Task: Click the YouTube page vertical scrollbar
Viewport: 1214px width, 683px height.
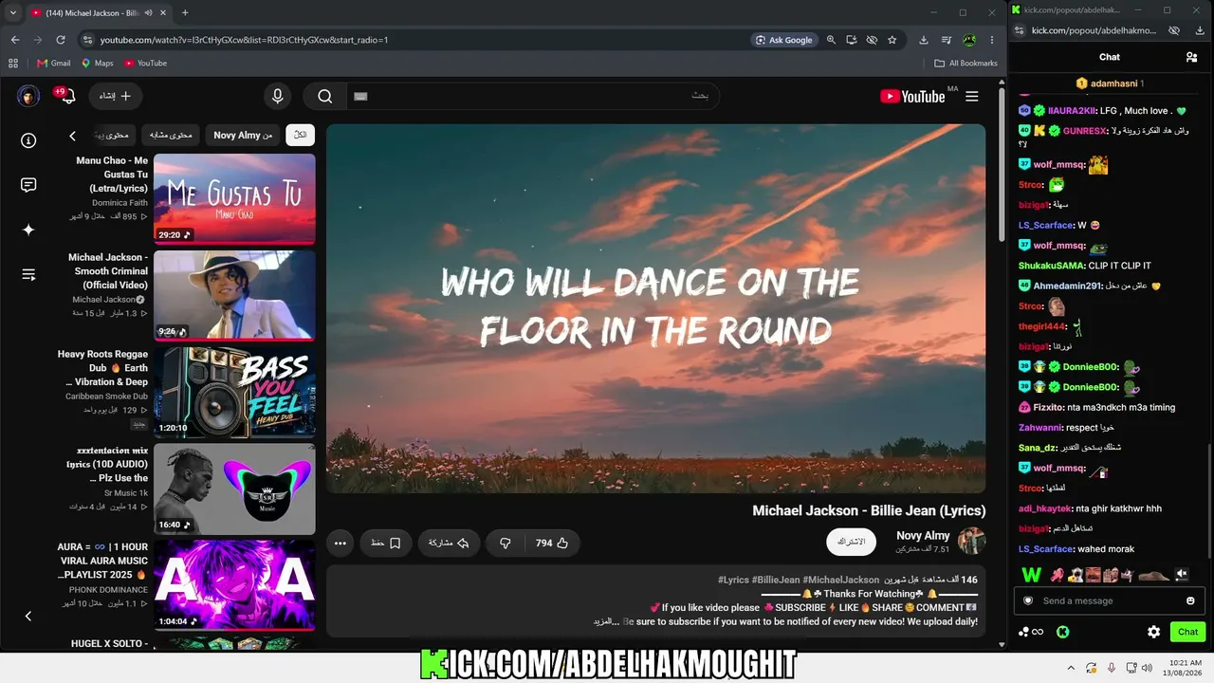Action: (x=1002, y=166)
